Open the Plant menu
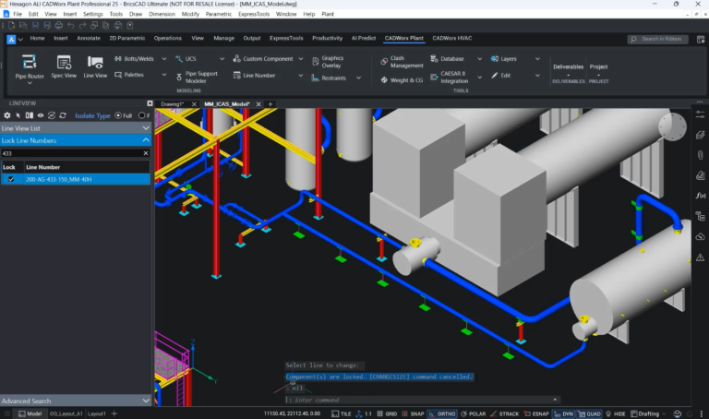 pyautogui.click(x=328, y=14)
